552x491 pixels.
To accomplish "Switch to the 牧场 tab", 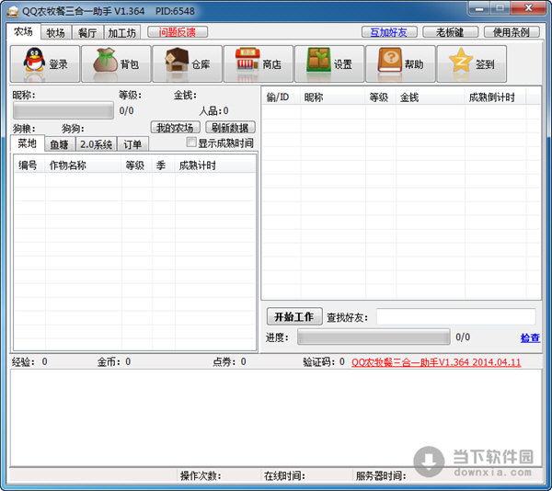I will (56, 33).
